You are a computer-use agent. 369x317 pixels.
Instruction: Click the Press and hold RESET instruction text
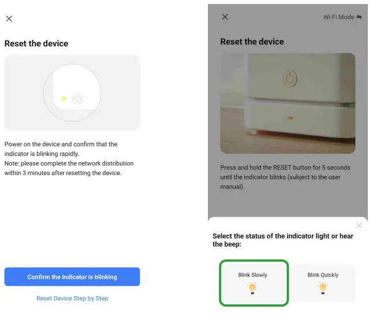(x=285, y=177)
